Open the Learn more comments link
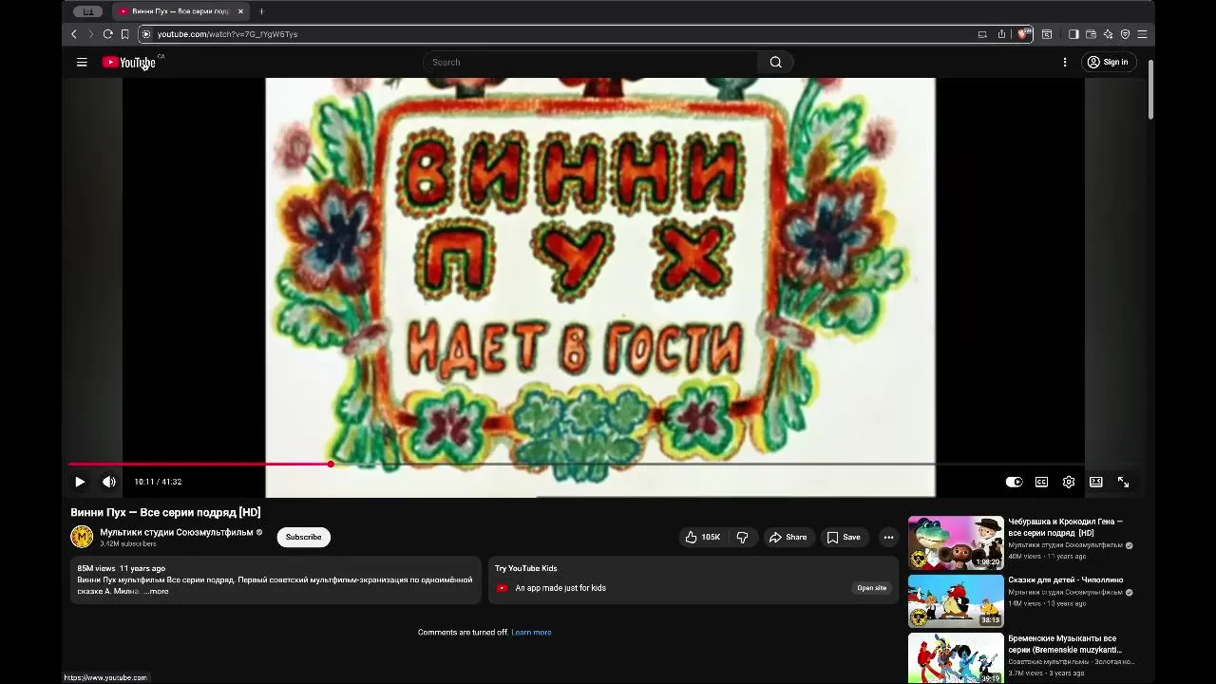Image resolution: width=1216 pixels, height=684 pixels. pyautogui.click(x=531, y=632)
